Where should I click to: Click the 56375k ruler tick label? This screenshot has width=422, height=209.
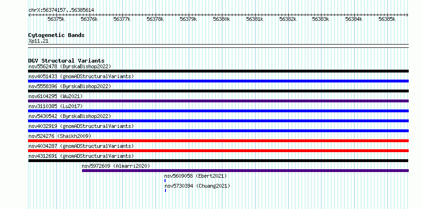(x=56, y=19)
